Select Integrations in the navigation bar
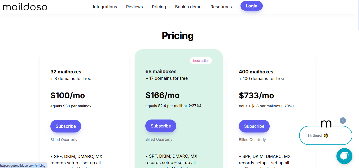Screen dimensions: 359x168 [105, 7]
